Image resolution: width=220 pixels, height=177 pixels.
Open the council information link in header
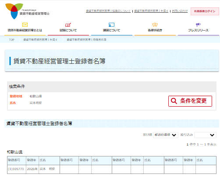pos(108,11)
